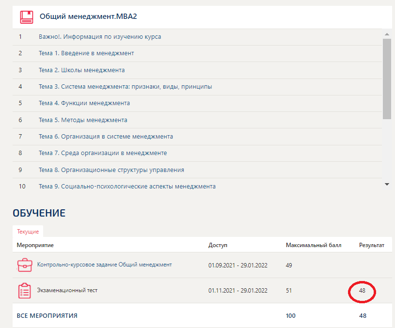Viewport: 395px width, 328px height.
Task: Click the briefcase icon for course assignment
Action: pos(25,265)
